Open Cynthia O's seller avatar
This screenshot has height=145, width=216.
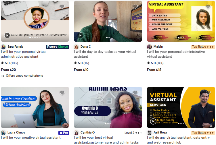76,133
